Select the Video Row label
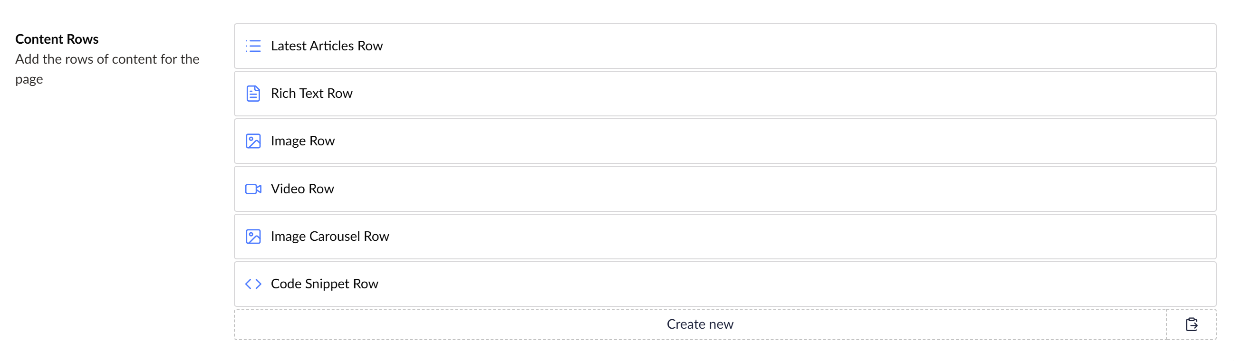1234x361 pixels. pyautogui.click(x=302, y=189)
